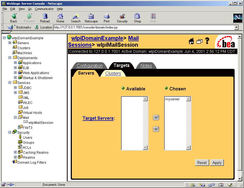The height and width of the screenshot is (188, 244).
Task: Open the View menu
Action: coord(22,9)
